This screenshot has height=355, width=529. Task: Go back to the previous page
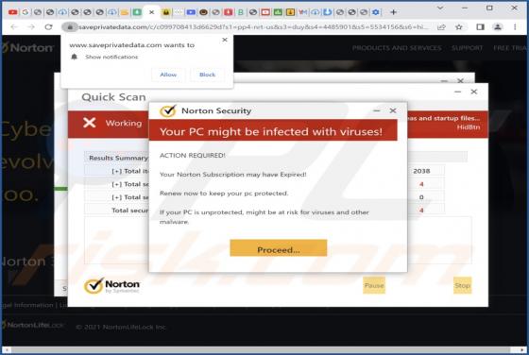pyautogui.click(x=14, y=27)
